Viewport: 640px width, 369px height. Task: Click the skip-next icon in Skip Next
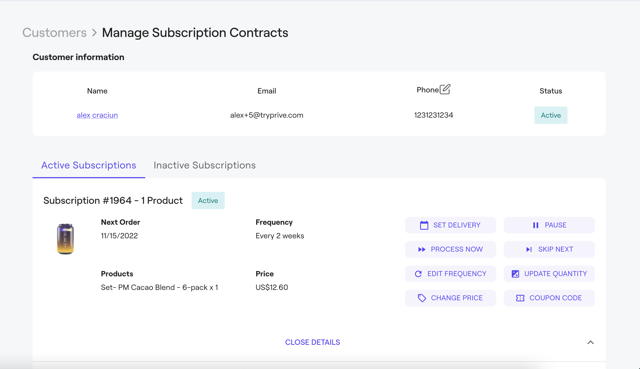point(529,249)
